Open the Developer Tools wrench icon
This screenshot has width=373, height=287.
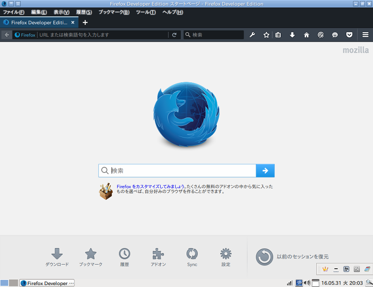tap(252, 35)
